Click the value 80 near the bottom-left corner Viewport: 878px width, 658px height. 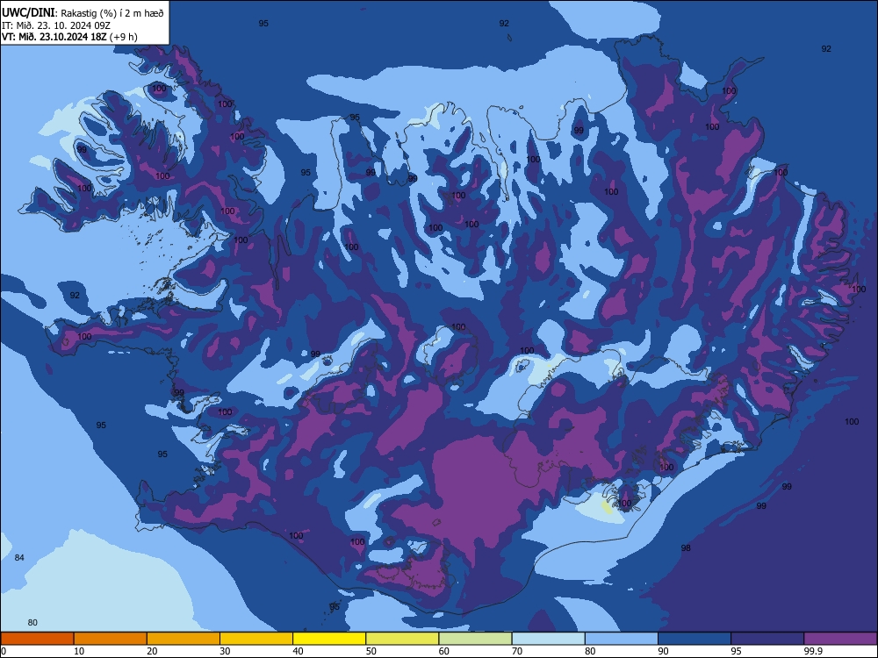[x=32, y=623]
